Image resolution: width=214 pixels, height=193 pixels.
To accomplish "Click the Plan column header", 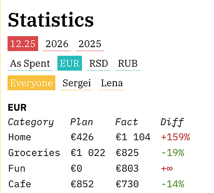I will (82, 122).
